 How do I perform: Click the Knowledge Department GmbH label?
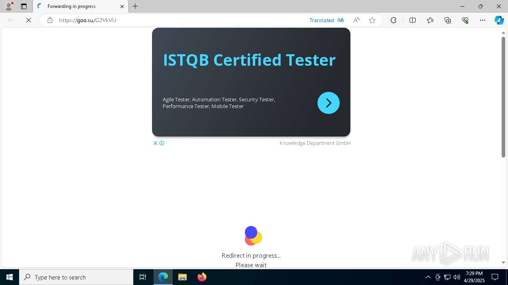click(315, 143)
